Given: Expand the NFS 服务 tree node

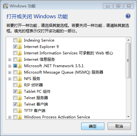Looking at the screenshot, I should point(10,79).
